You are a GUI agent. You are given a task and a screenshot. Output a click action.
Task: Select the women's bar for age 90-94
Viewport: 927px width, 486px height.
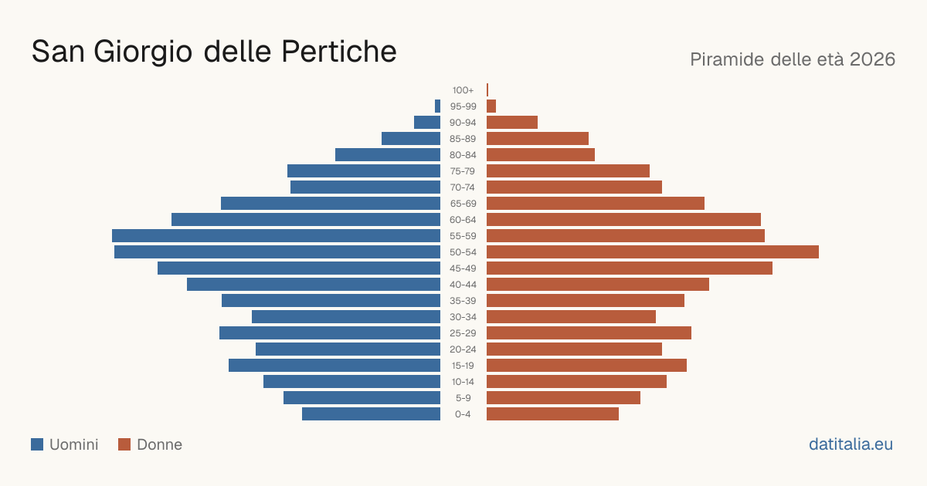click(512, 122)
